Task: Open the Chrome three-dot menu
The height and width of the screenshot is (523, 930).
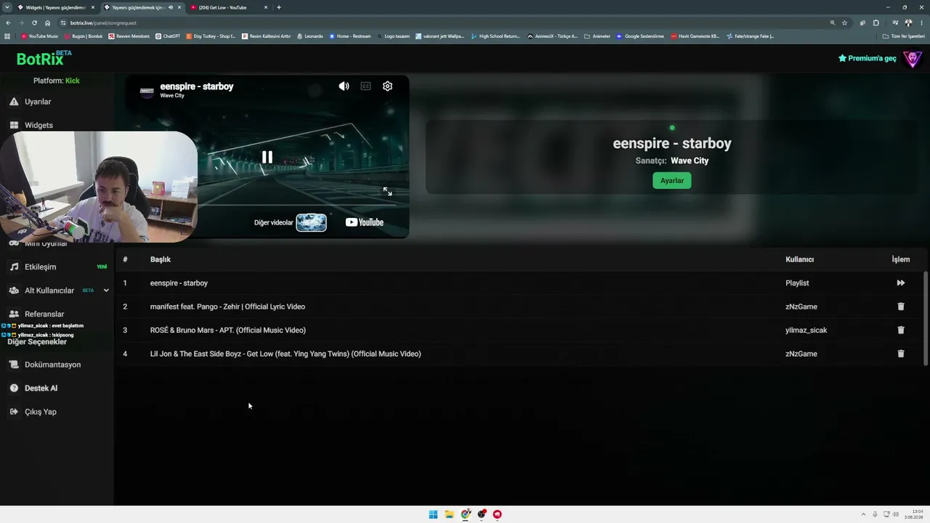Action: (x=921, y=23)
